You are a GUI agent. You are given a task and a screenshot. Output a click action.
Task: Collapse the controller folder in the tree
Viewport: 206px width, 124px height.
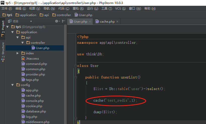point(22,43)
